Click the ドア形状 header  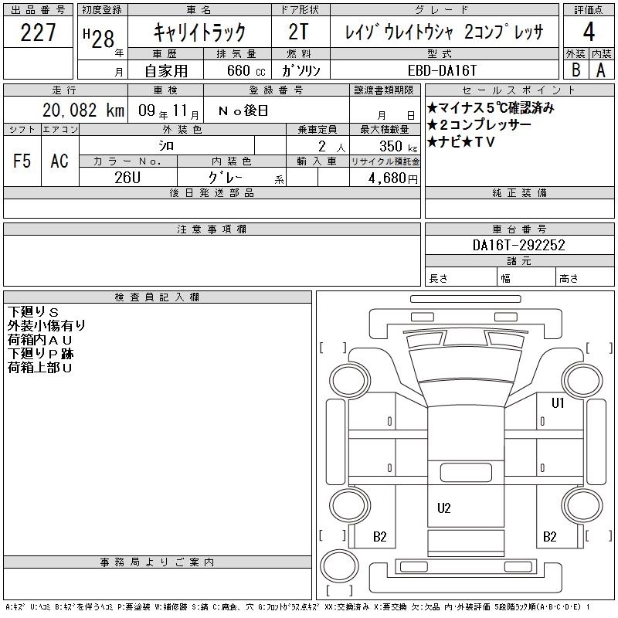coord(301,10)
